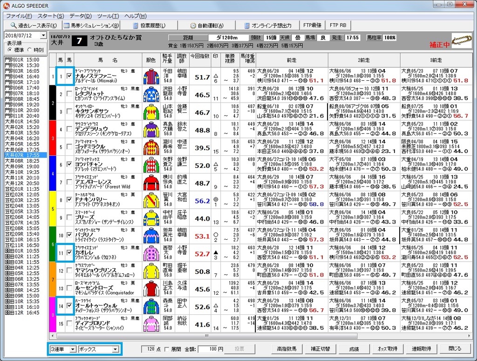Click jockey silks icon for デンデラリュウ
Image resolution: width=477 pixels, height=361 pixels.
click(151, 130)
